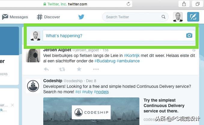Image resolution: width=204 pixels, height=125 pixels.
Task: Follow the #nodejs hashtag link
Action: pos(101,92)
